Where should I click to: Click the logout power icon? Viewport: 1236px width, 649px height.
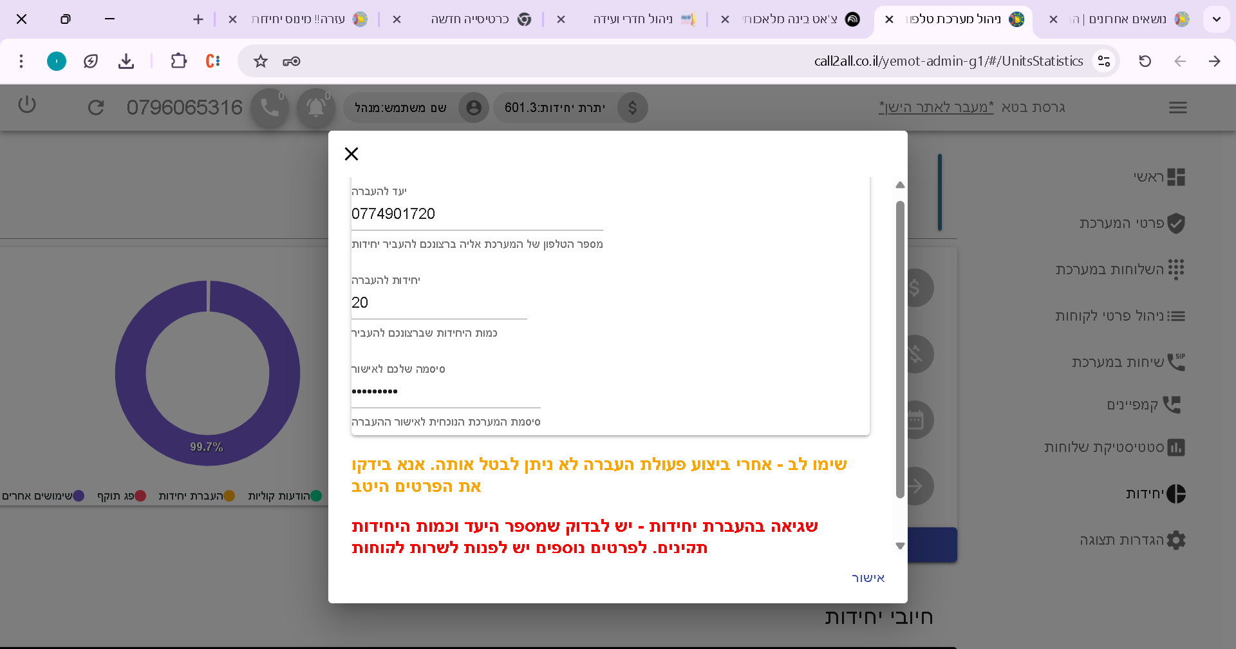27,106
